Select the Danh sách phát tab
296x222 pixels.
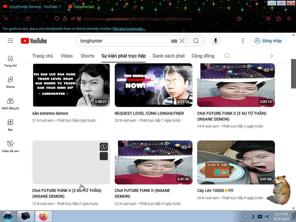pyautogui.click(x=169, y=56)
